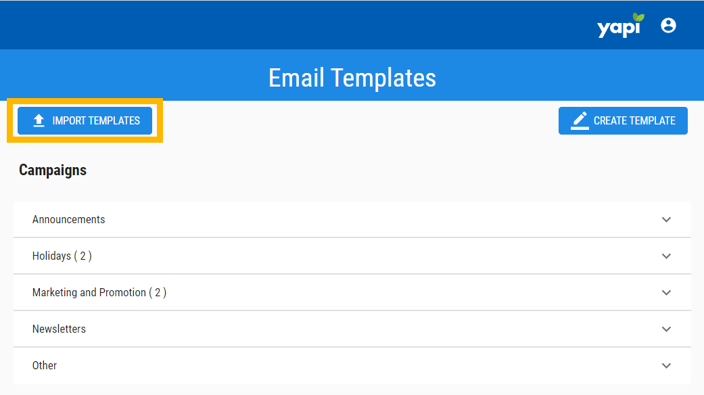704x395 pixels.
Task: Click the Campaigns section heading
Action: (53, 170)
